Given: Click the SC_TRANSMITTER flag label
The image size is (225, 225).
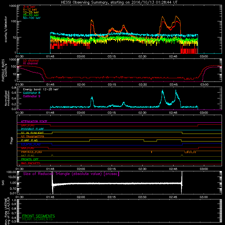Looking at the screenshot, I should tap(32, 137).
